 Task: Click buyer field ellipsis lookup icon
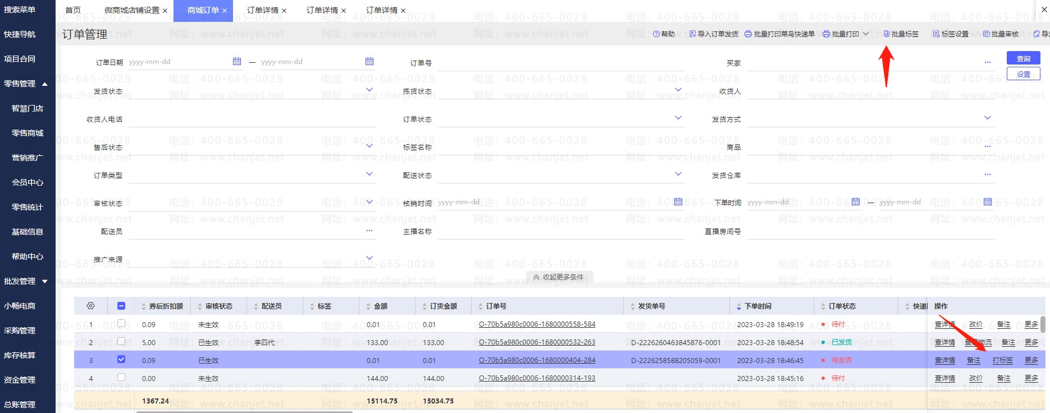(987, 62)
